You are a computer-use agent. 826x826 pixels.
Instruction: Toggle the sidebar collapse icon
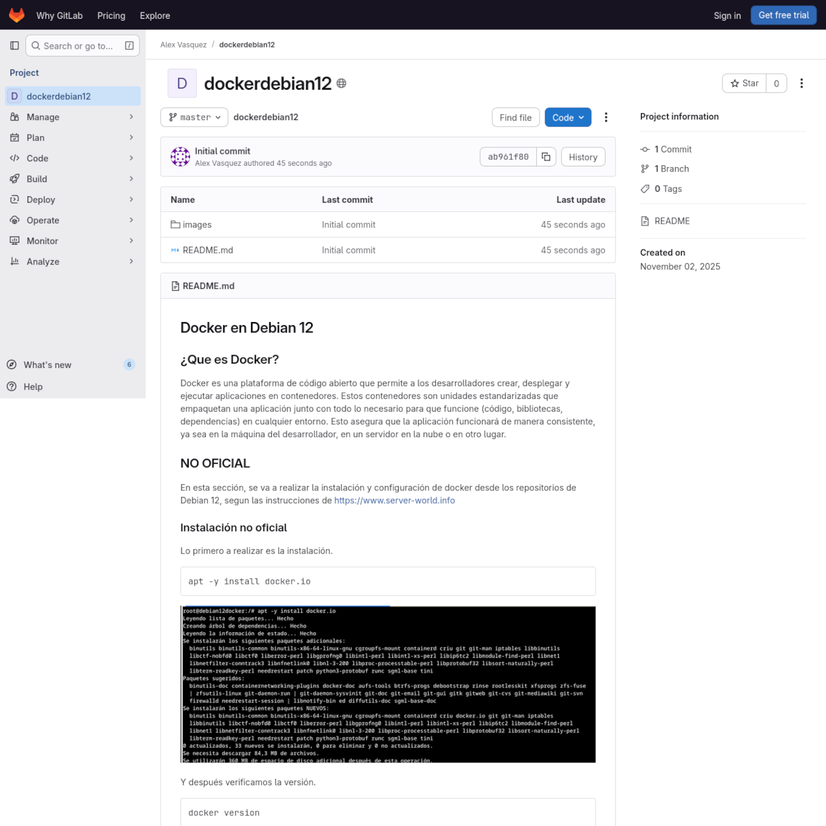15,46
